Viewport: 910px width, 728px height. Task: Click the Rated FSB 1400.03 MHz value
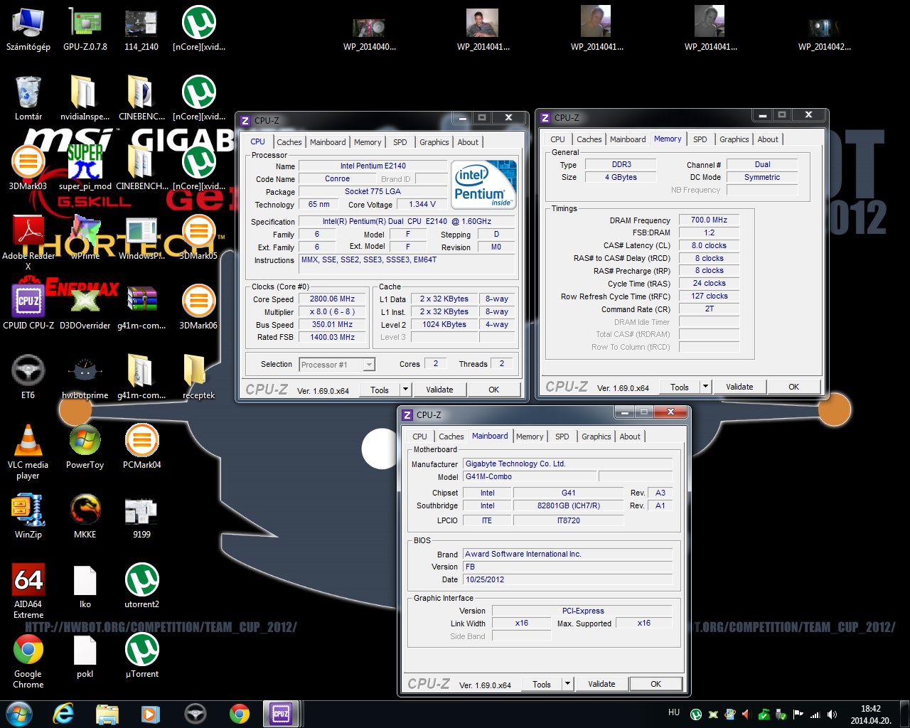coord(332,338)
